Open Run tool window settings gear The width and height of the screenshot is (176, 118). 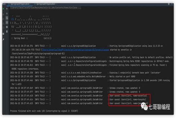tap(169, 4)
